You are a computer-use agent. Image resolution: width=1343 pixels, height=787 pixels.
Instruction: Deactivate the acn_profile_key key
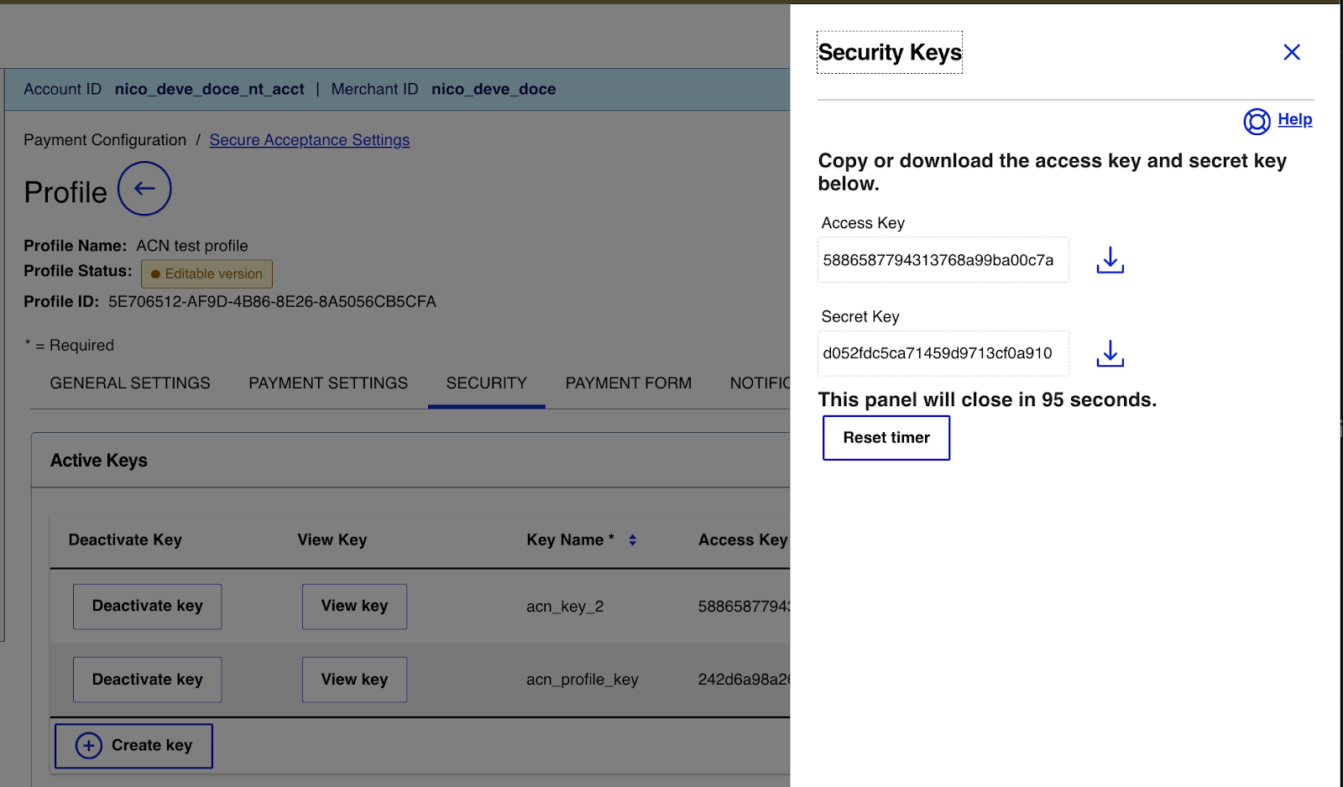(148, 680)
